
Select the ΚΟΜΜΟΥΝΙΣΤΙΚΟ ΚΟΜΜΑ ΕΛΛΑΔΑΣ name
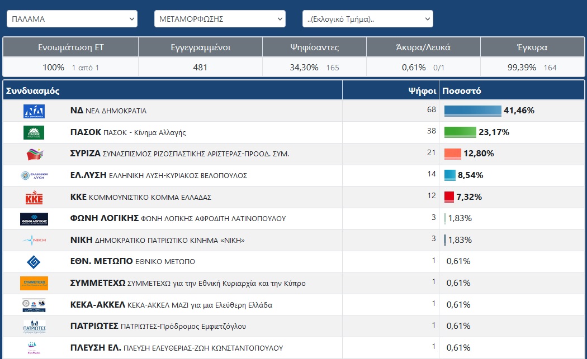pyautogui.click(x=150, y=197)
